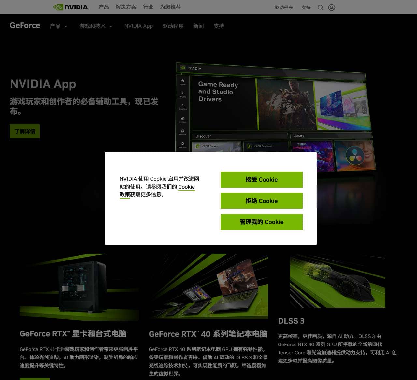Click the NVIDIA logo in the header
The image size is (417, 380).
point(71,7)
